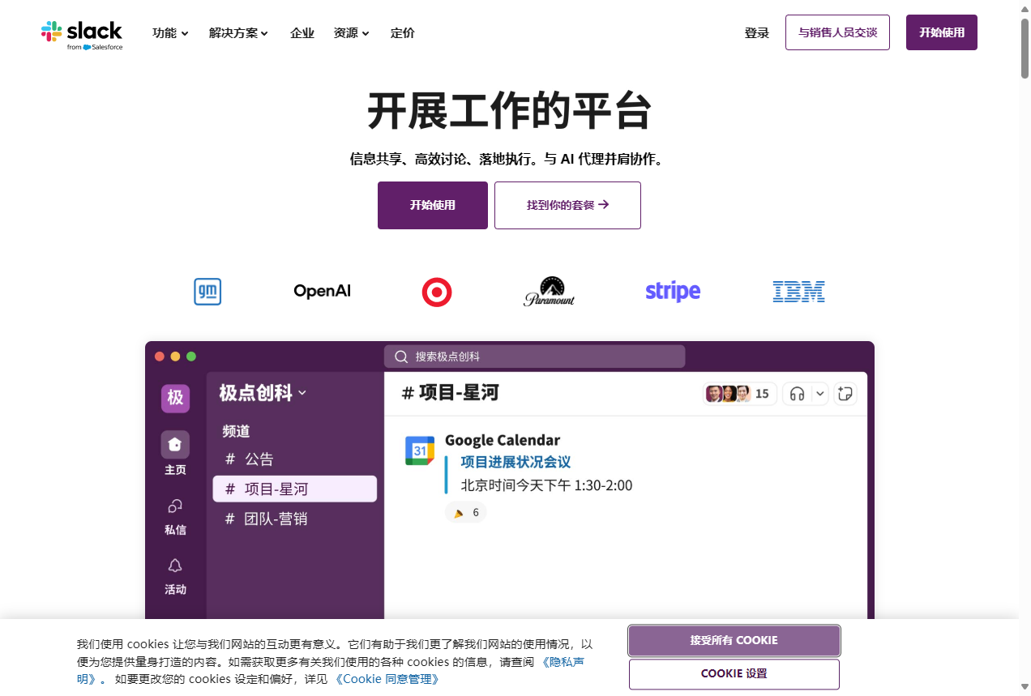Open the 企业 menu item

tap(302, 33)
